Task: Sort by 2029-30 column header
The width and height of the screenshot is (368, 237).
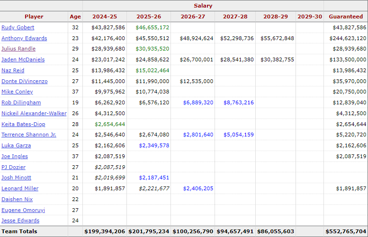Action: (310, 17)
